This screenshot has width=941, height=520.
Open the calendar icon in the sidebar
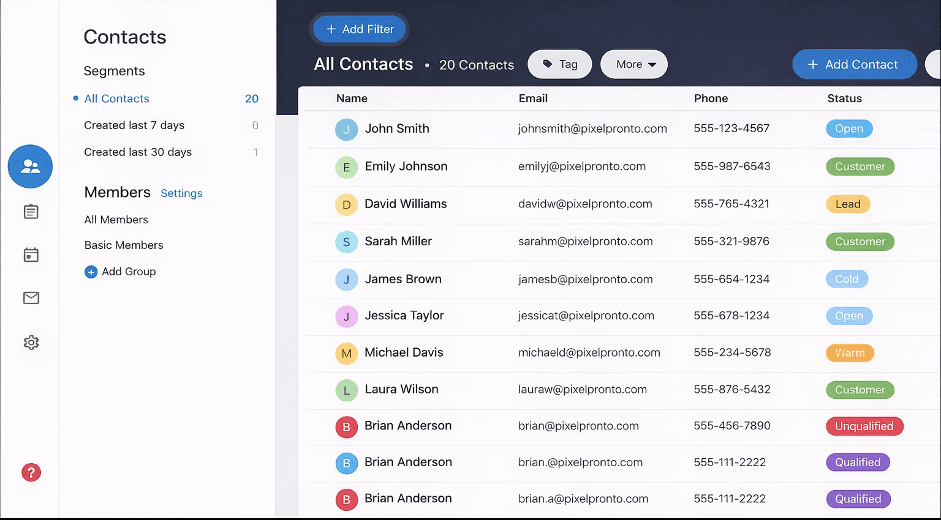(30, 254)
